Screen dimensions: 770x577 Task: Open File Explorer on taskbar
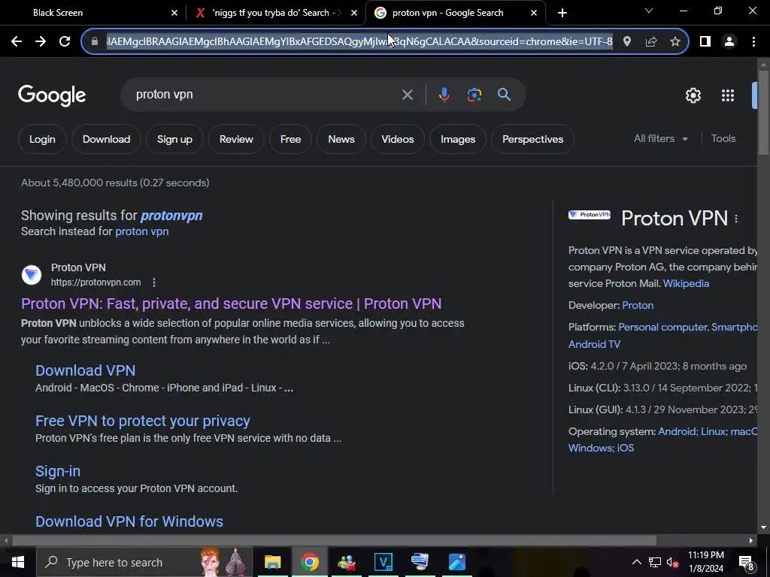[272, 562]
